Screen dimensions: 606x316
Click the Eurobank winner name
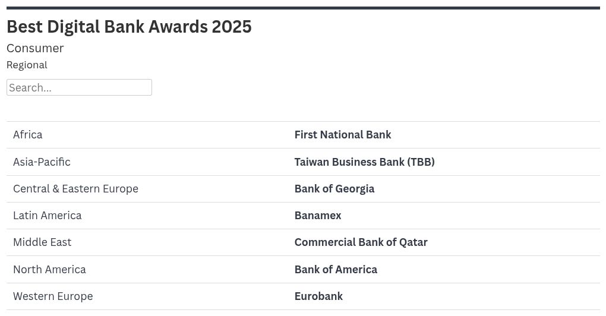[318, 296]
